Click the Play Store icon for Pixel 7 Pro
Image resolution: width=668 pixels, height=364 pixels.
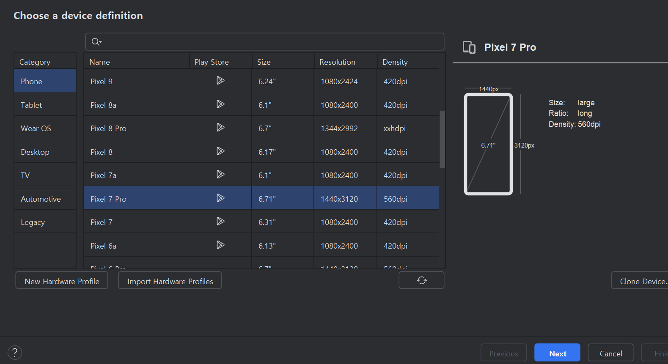[x=220, y=198]
